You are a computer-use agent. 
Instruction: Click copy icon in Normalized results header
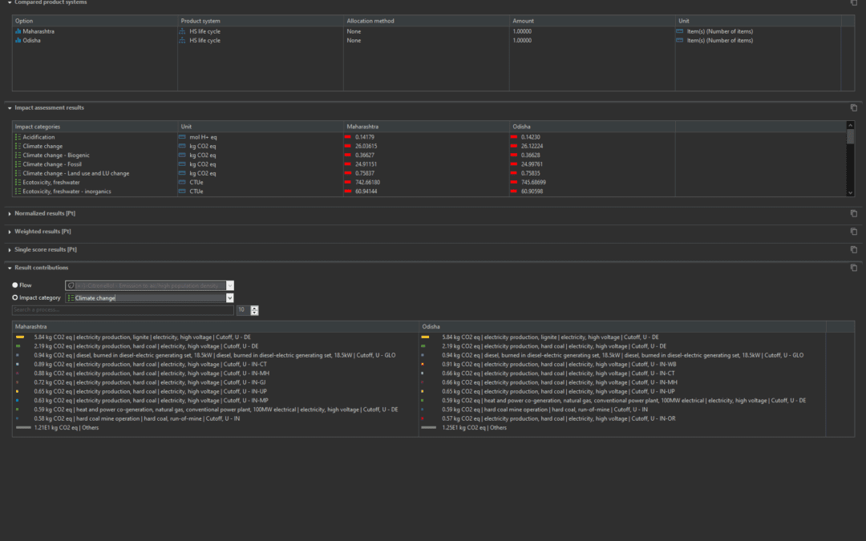pos(854,213)
